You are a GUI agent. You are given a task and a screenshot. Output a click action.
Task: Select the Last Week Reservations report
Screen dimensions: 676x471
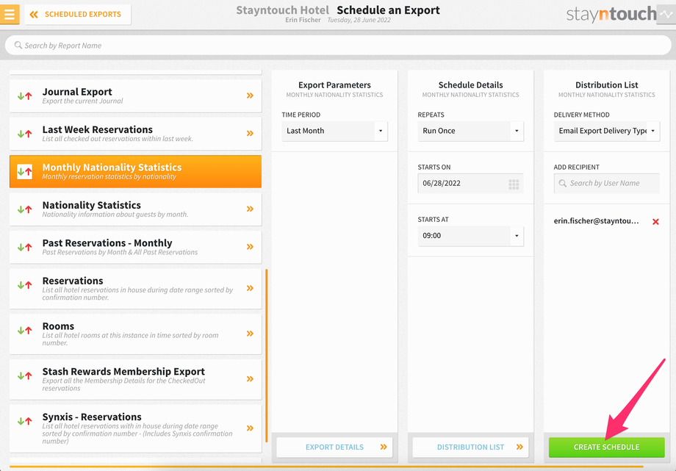[135, 134]
